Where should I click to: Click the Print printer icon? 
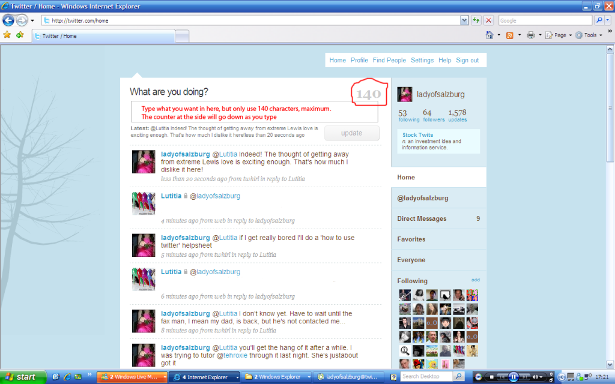point(531,35)
